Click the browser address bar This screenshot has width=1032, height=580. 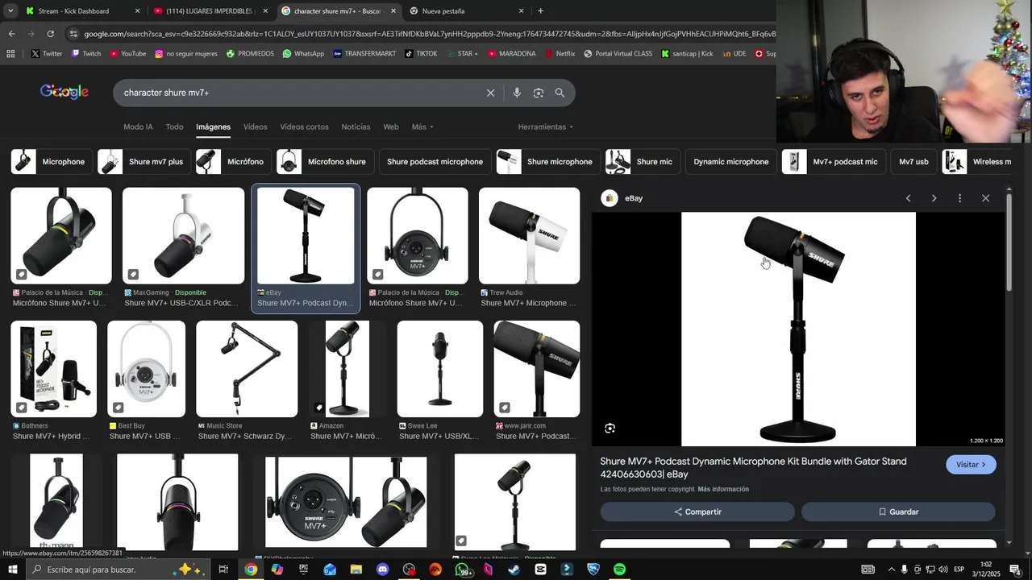[429, 34]
